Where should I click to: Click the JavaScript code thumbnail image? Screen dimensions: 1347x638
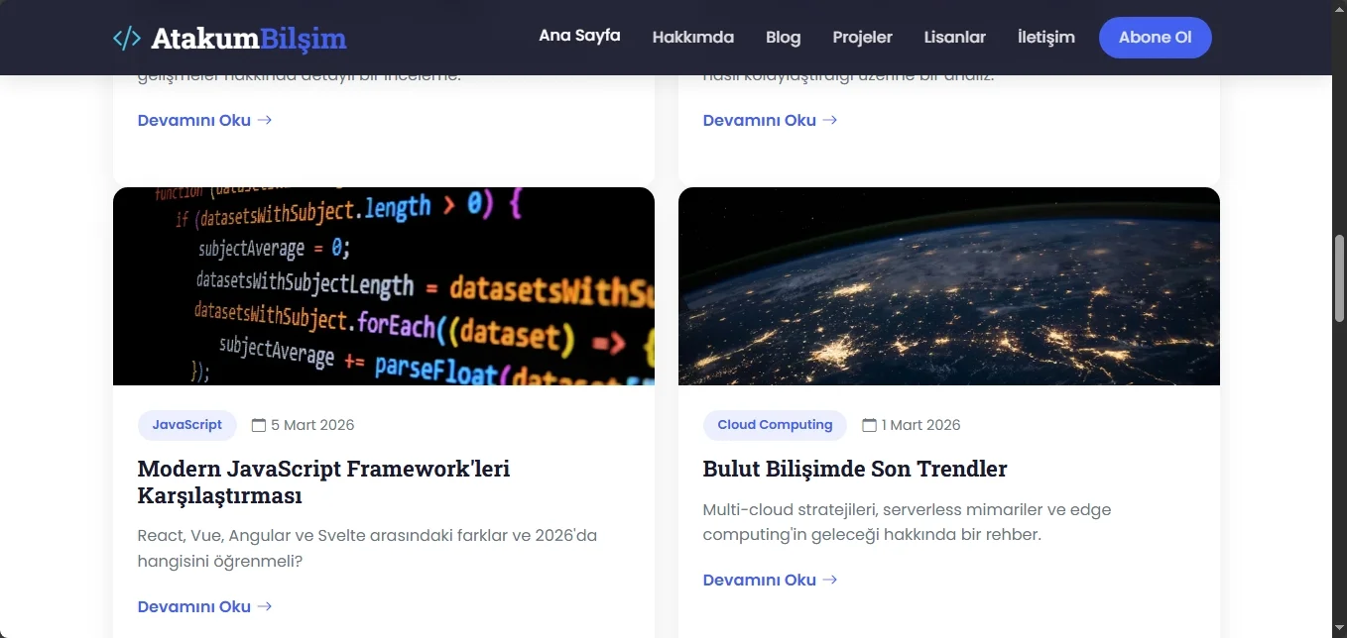point(384,286)
